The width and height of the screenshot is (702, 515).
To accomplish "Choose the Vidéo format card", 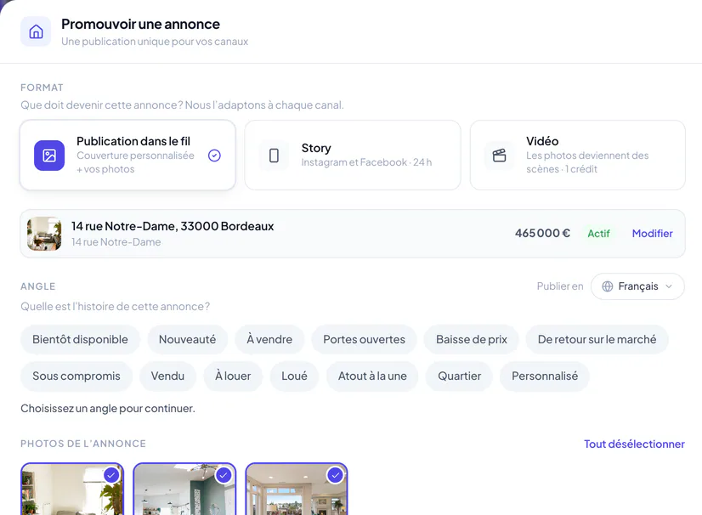I will [x=578, y=155].
